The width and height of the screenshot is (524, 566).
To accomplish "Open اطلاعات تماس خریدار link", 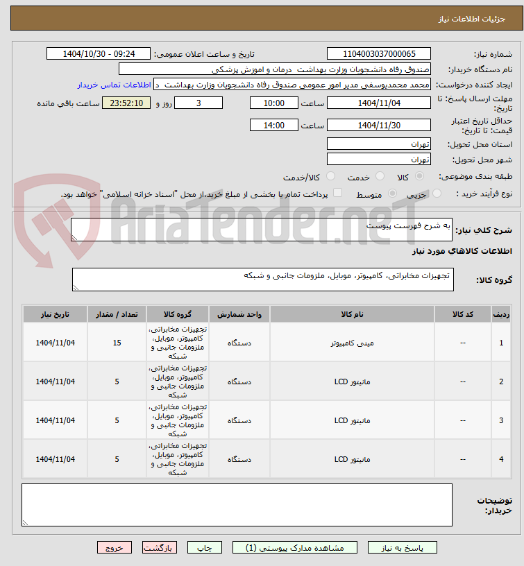I will tap(114, 85).
